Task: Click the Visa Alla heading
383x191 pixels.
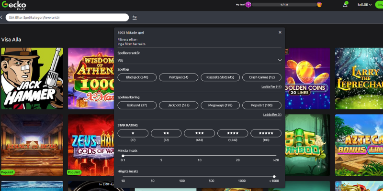Action: [x=11, y=40]
